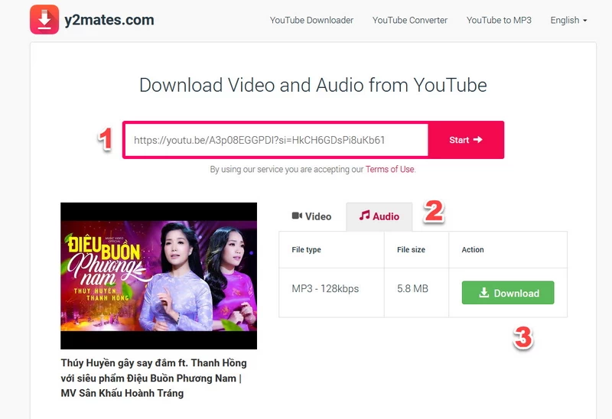Viewport: 612px width, 419px height.
Task: Click the y2mates red download logo icon
Action: (x=44, y=20)
